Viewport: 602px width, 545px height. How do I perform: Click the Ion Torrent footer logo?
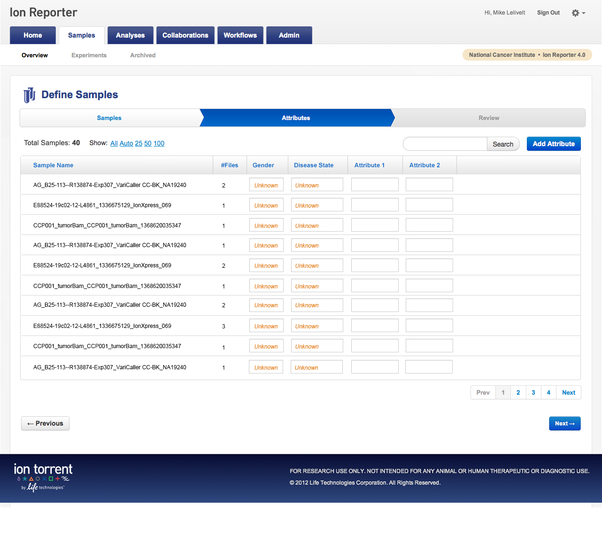click(x=43, y=477)
